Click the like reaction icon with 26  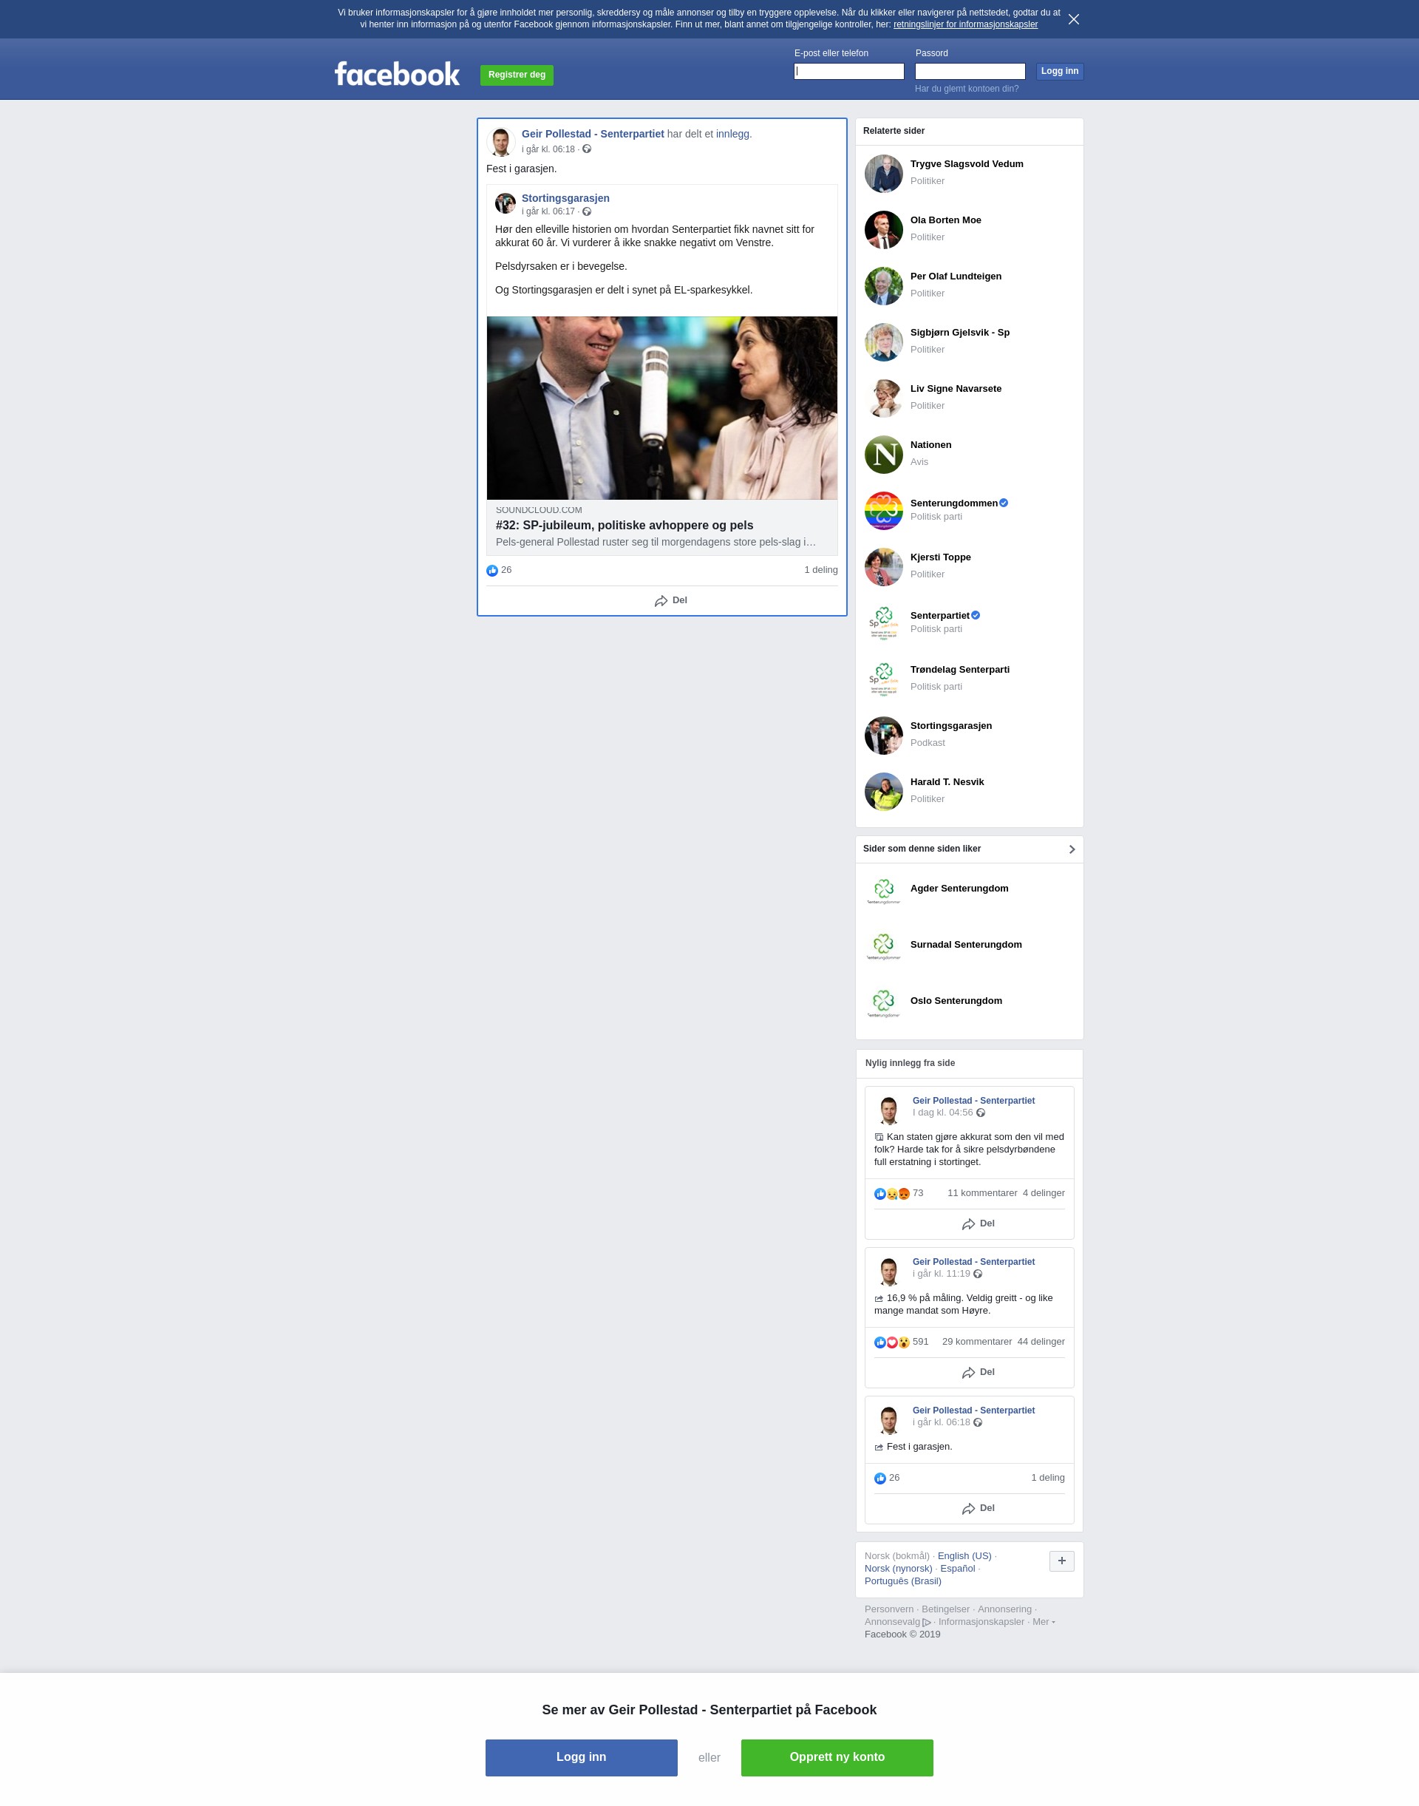[x=491, y=570]
